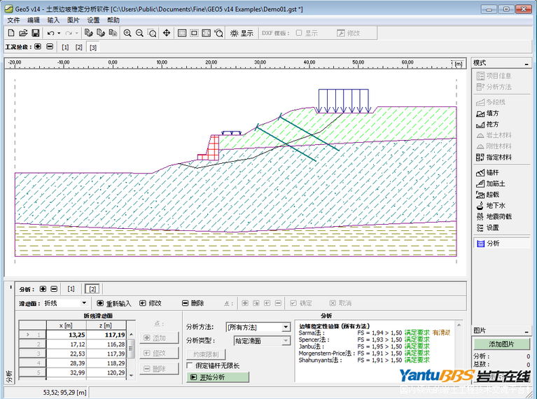Remove analysis (分析 minus icon)
This screenshot has width=537, height=399.
coord(54,289)
